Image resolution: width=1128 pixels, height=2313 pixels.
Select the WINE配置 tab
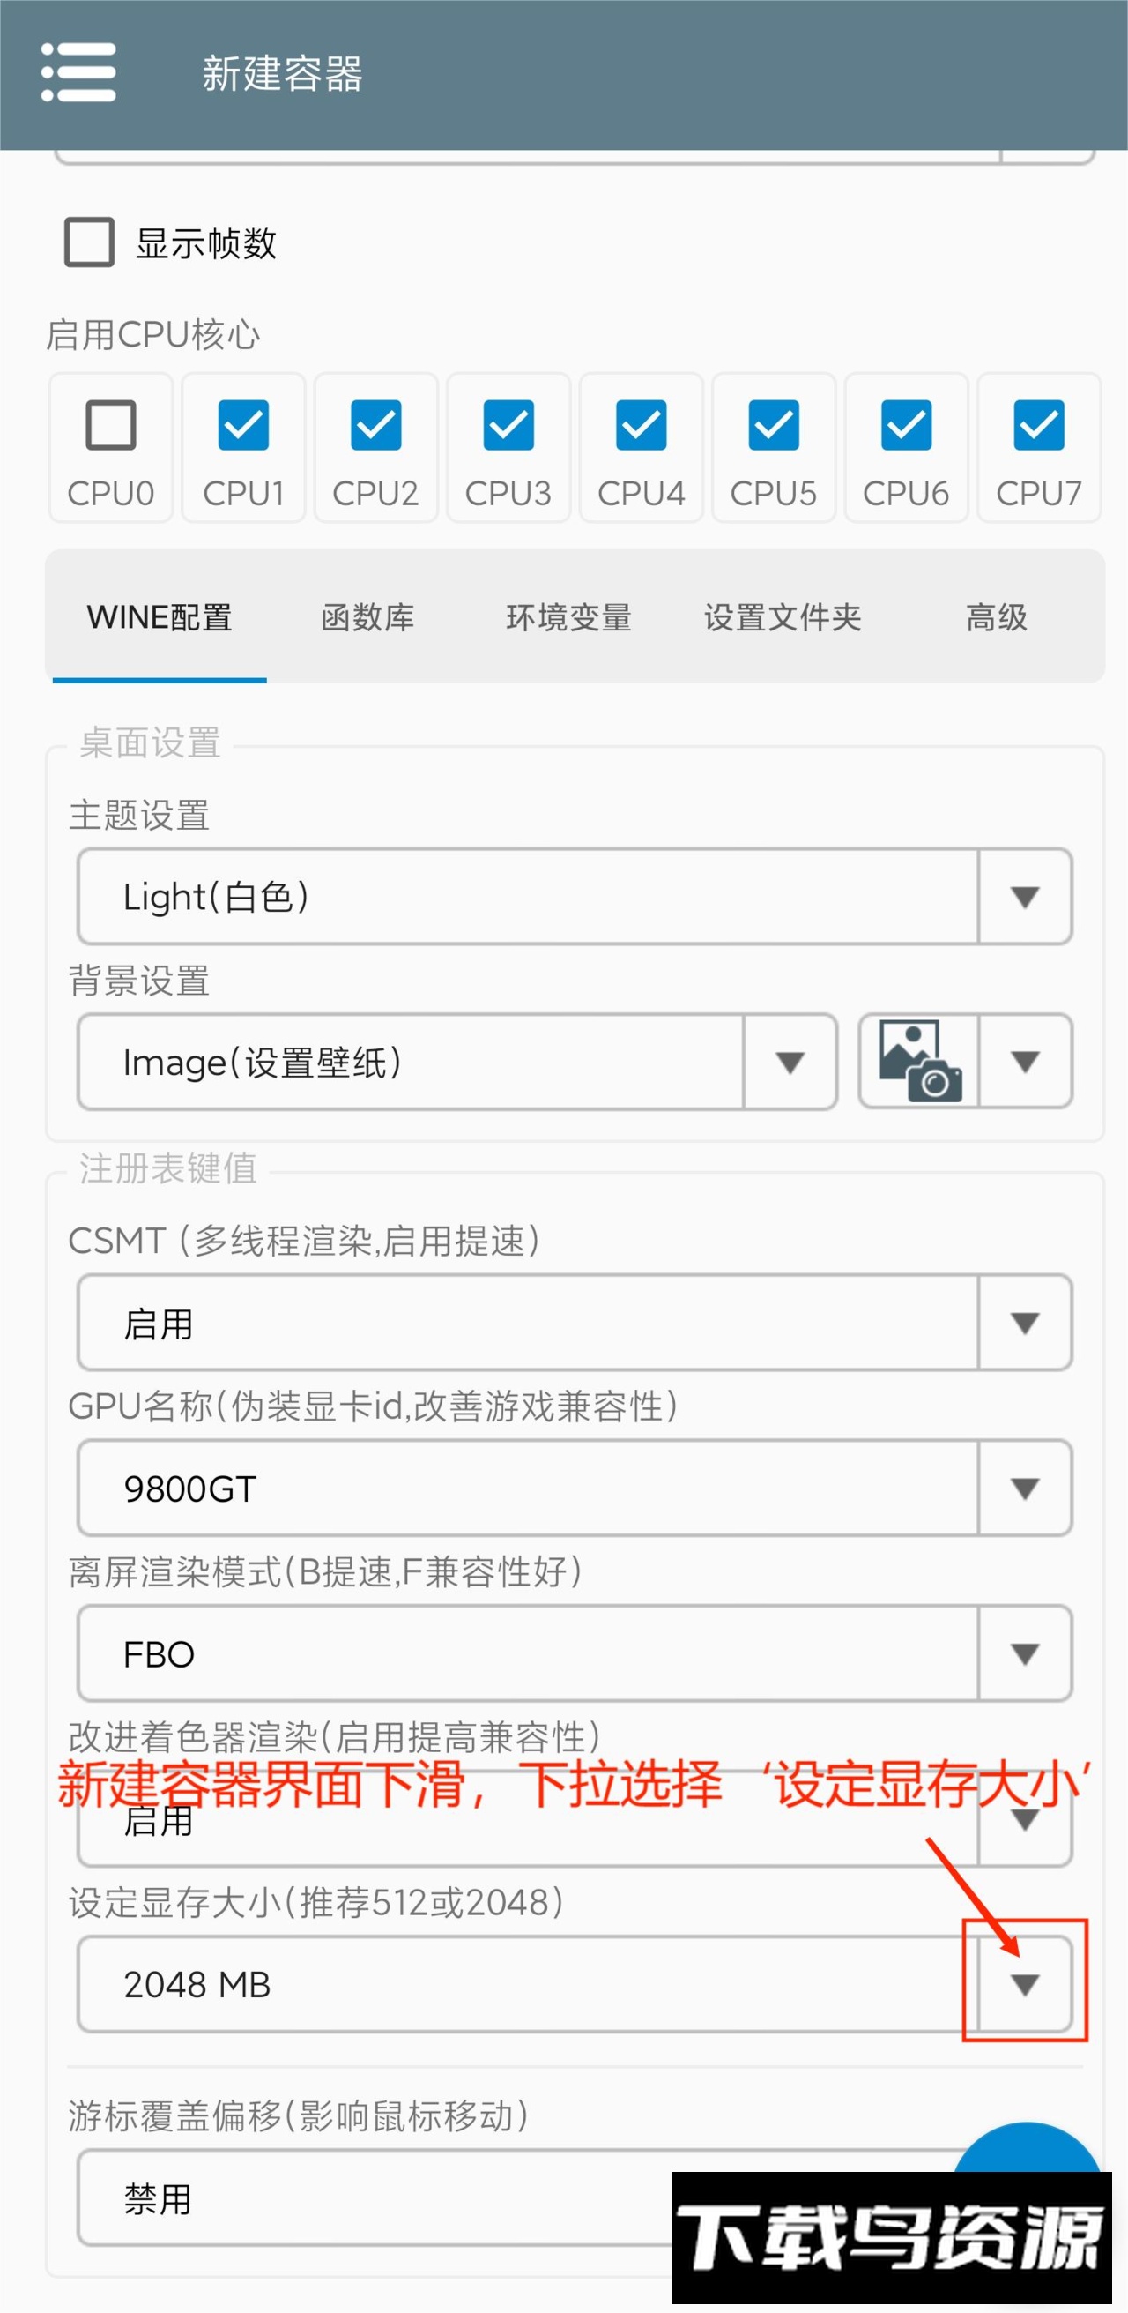click(x=160, y=618)
